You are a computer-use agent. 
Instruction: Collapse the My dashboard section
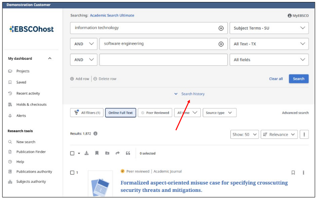click(50, 59)
